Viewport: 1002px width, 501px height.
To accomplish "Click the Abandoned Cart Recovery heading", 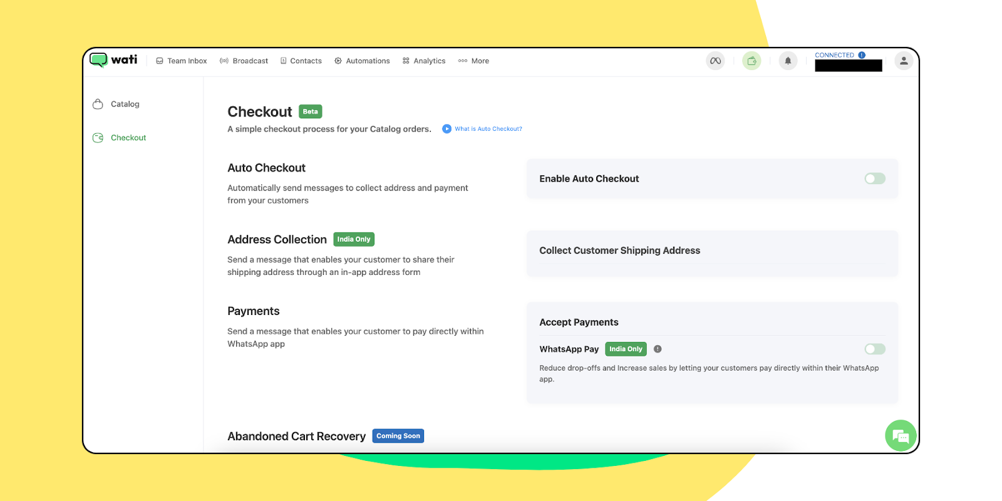I will click(296, 436).
